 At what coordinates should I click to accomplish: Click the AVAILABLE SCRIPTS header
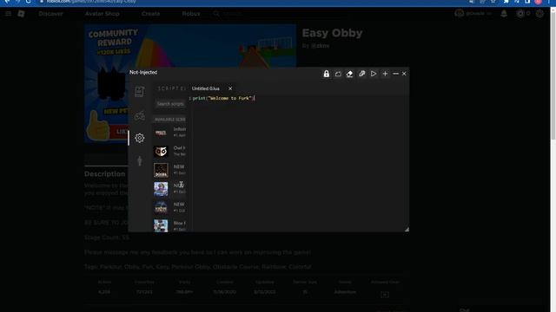click(170, 120)
